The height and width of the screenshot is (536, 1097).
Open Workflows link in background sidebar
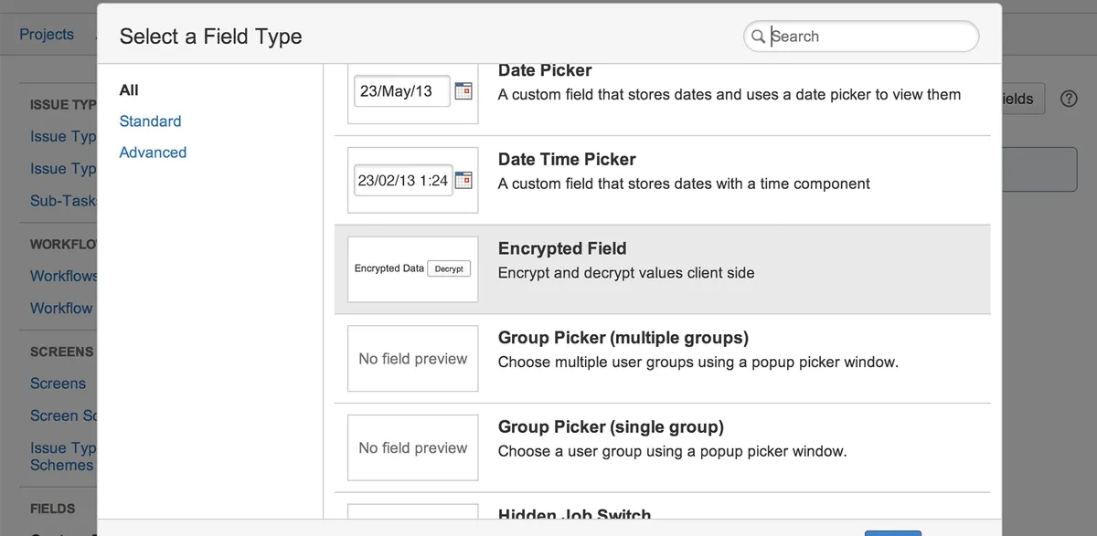pyautogui.click(x=63, y=276)
